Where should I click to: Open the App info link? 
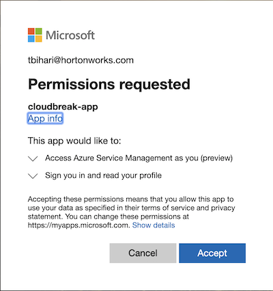(45, 118)
